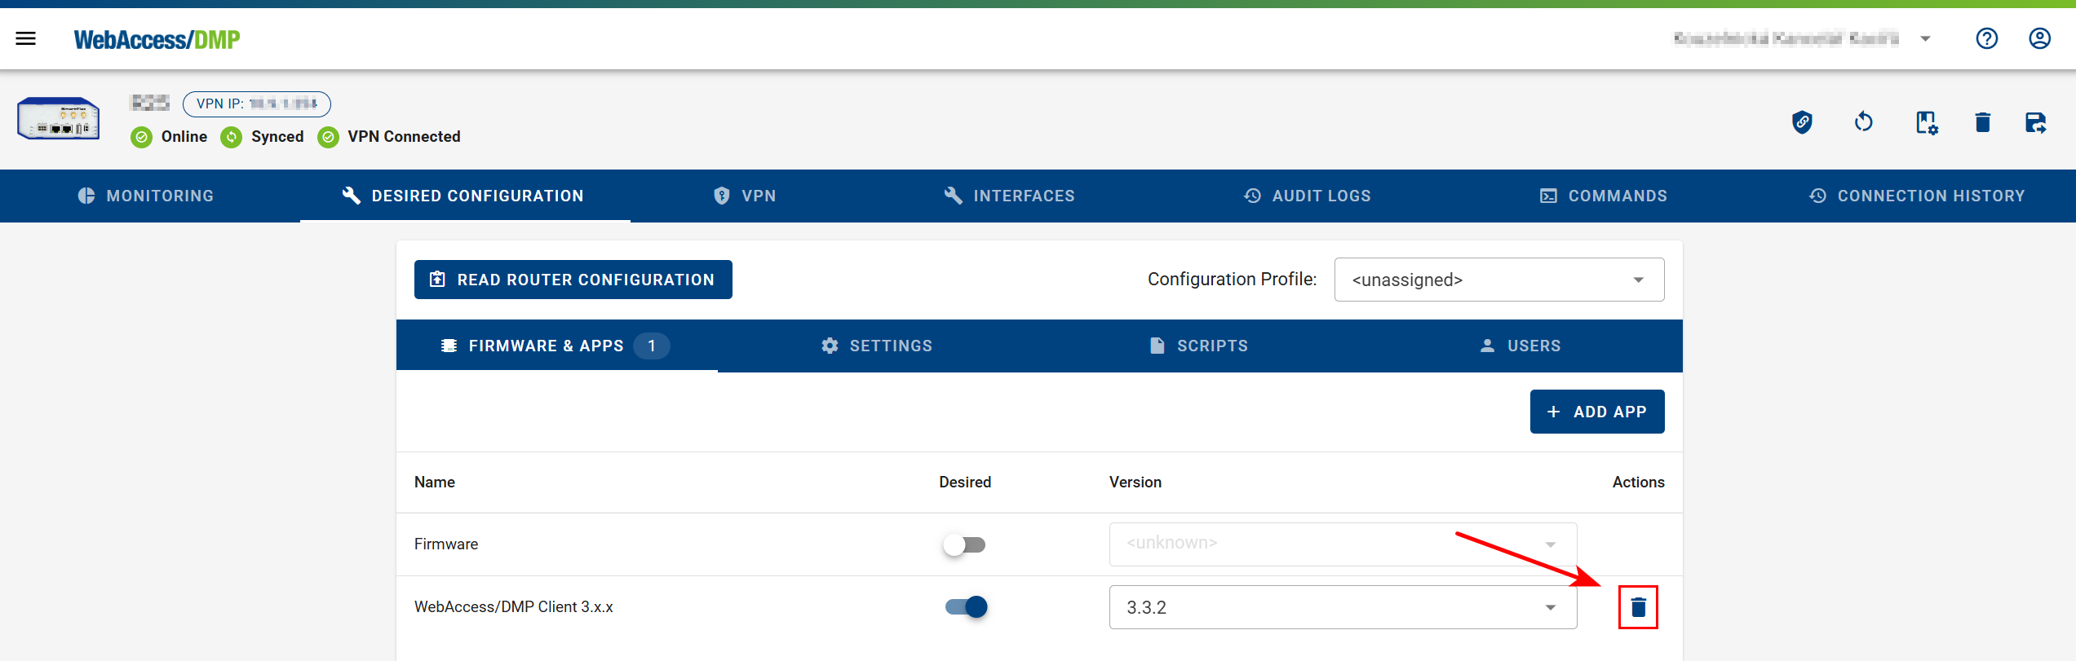
Task: Click the Add App button
Action: [x=1596, y=412]
